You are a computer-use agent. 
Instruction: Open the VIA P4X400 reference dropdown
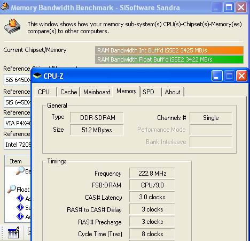pos(17,123)
